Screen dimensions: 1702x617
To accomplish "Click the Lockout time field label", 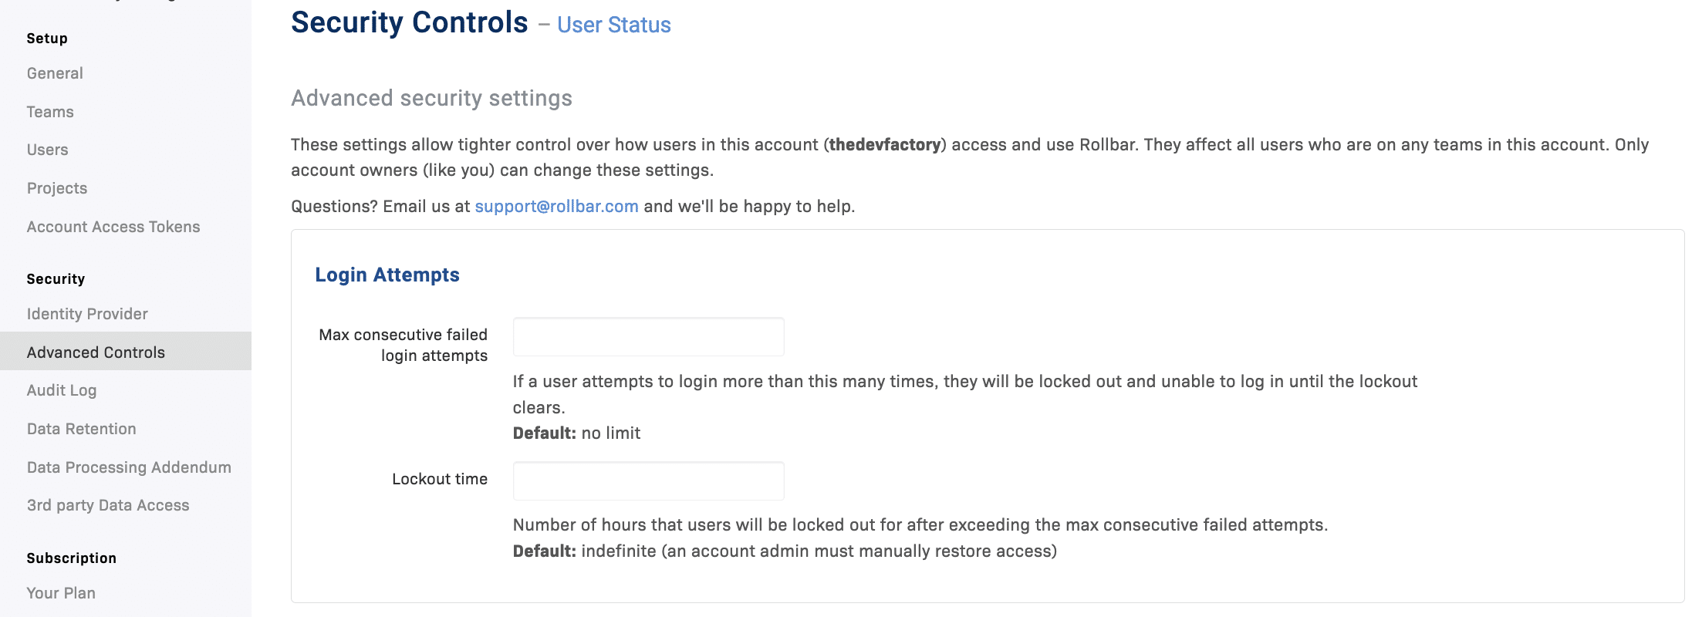I will 440,479.
